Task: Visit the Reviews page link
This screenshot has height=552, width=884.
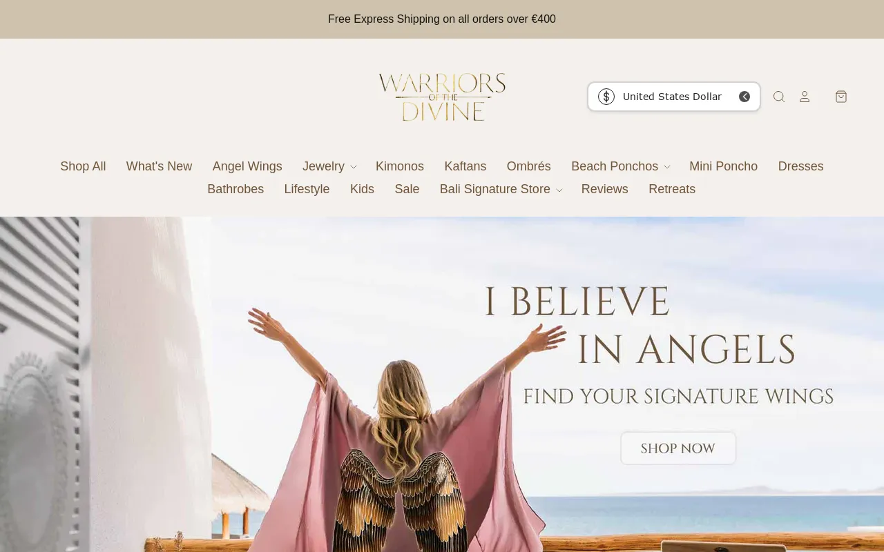Action: (x=605, y=189)
